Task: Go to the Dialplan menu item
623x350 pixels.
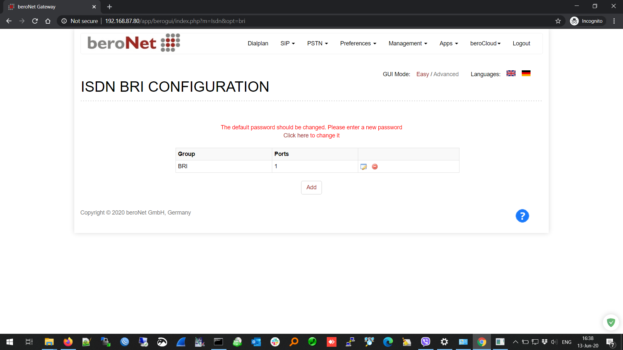Action: 258,43
